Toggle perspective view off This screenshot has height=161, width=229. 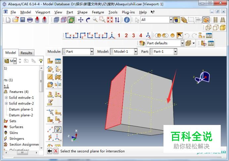pyautogui.click(x=215, y=20)
